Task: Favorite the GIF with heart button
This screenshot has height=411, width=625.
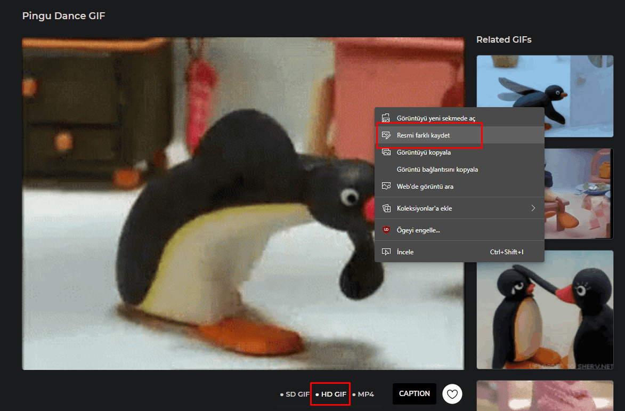Action: pos(452,394)
